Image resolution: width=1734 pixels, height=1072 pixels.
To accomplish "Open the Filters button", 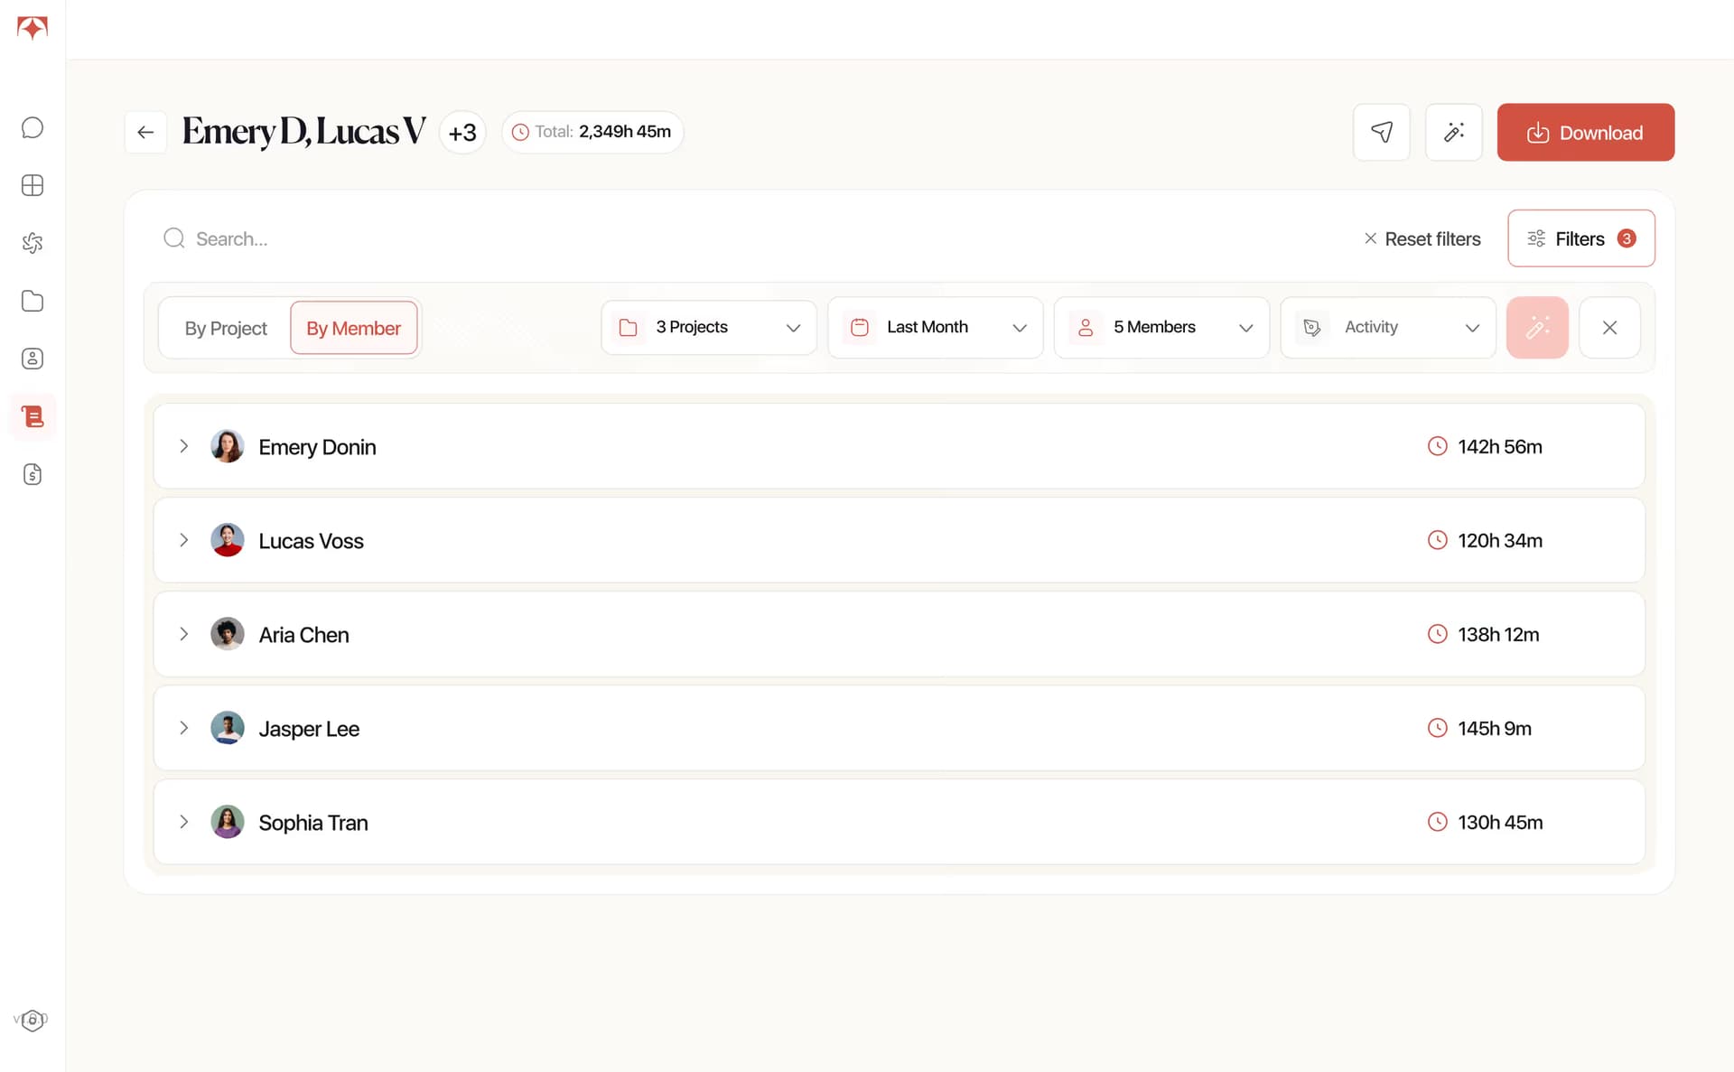I will coord(1580,238).
